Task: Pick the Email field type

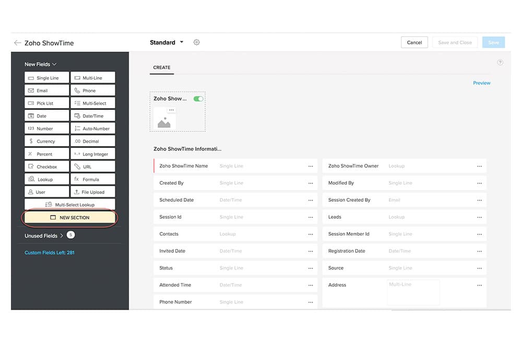Action: [x=46, y=90]
